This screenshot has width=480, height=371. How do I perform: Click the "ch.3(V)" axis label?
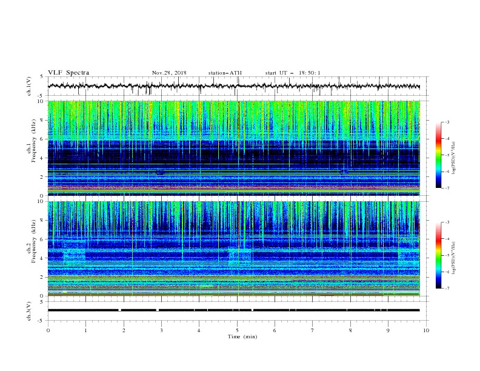pos(29,311)
